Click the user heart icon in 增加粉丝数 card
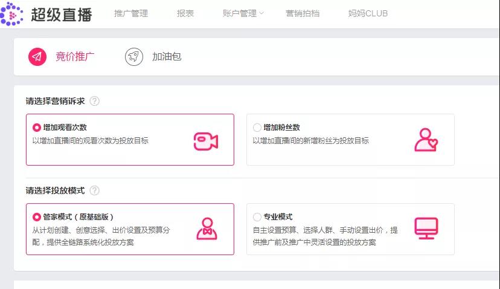Viewport: 500px width, 289px height. coord(426,140)
